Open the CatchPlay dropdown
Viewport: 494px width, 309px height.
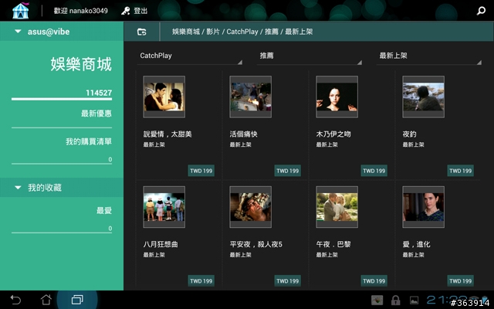tap(190, 56)
